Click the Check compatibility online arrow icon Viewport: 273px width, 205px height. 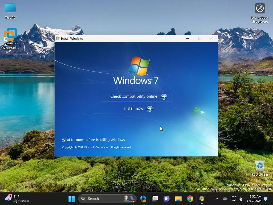click(x=164, y=97)
